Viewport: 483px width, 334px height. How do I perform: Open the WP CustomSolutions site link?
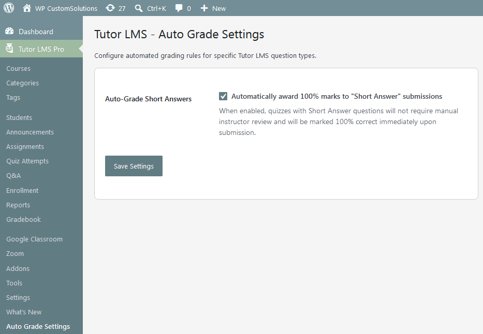tap(66, 9)
